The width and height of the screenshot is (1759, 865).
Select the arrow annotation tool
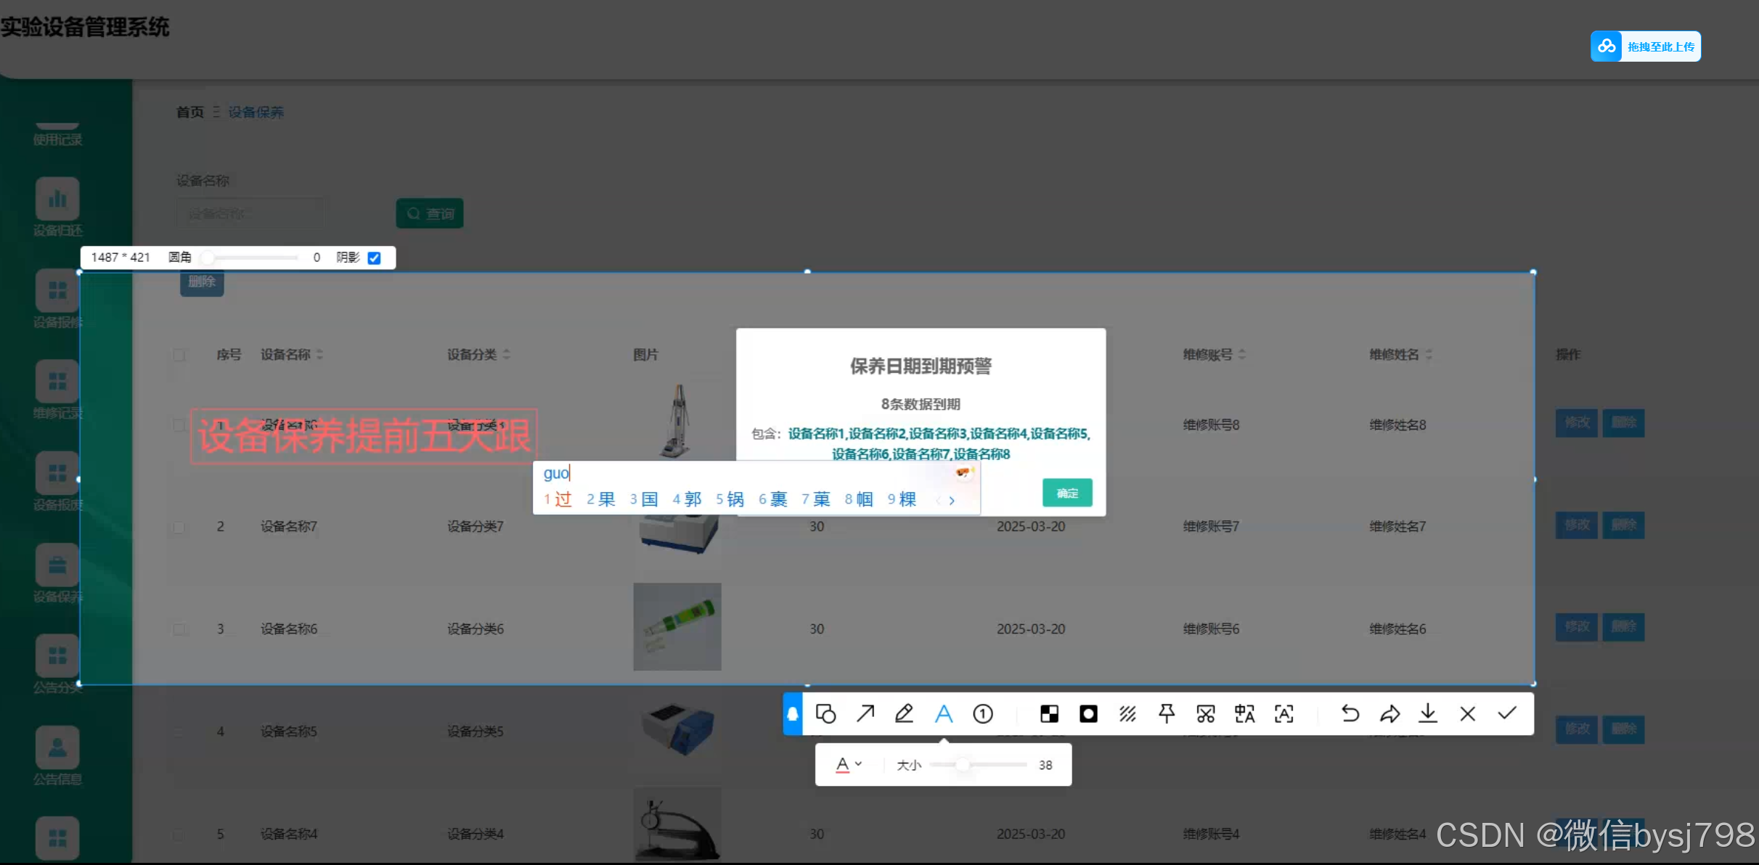[x=865, y=714]
